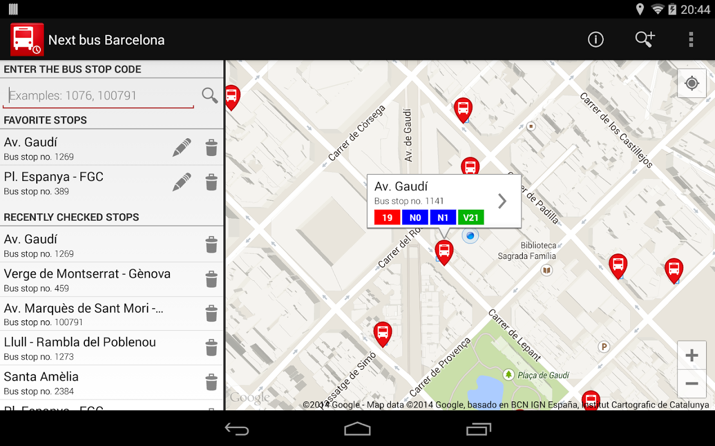The height and width of the screenshot is (446, 715).
Task: Tap the Next bus Barcelona app logo
Action: 26,39
